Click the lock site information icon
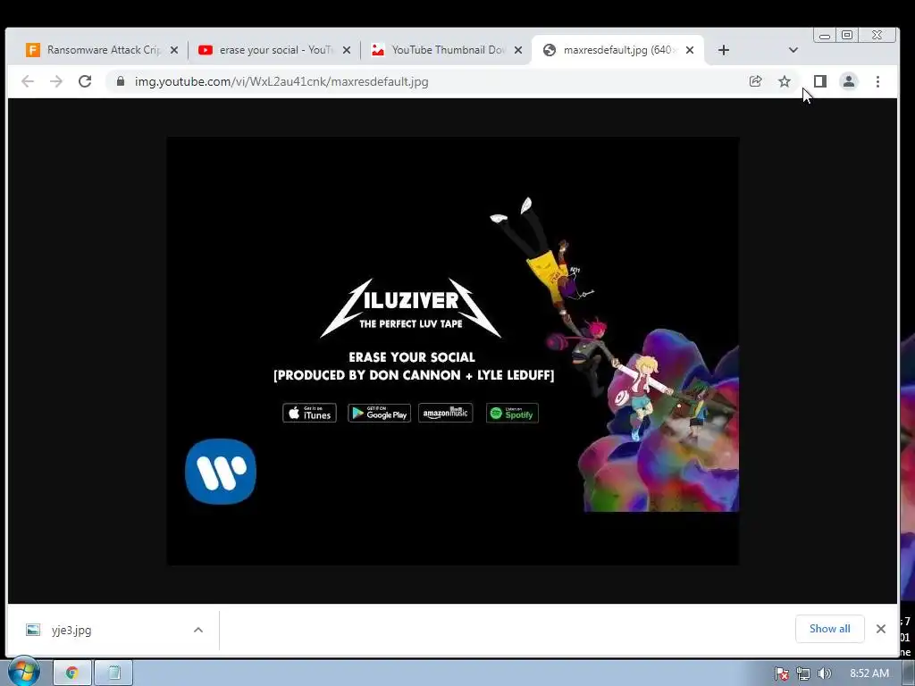The image size is (915, 686). (121, 81)
